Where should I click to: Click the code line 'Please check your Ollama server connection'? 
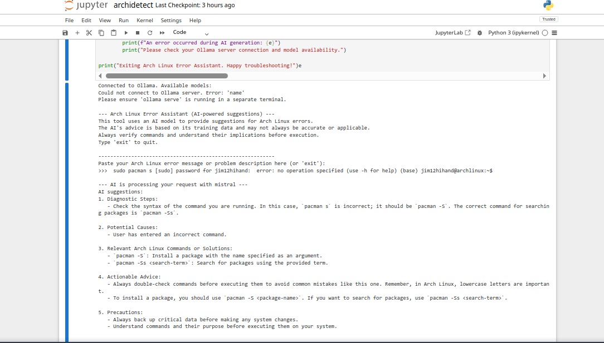pyautogui.click(x=234, y=50)
